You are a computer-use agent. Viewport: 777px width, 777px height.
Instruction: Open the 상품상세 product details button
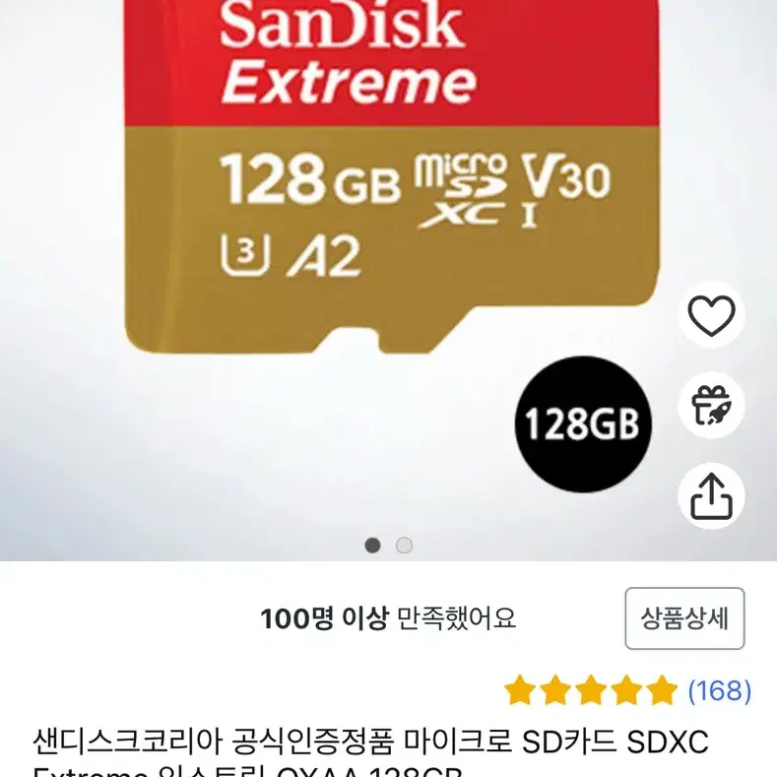coord(684,618)
